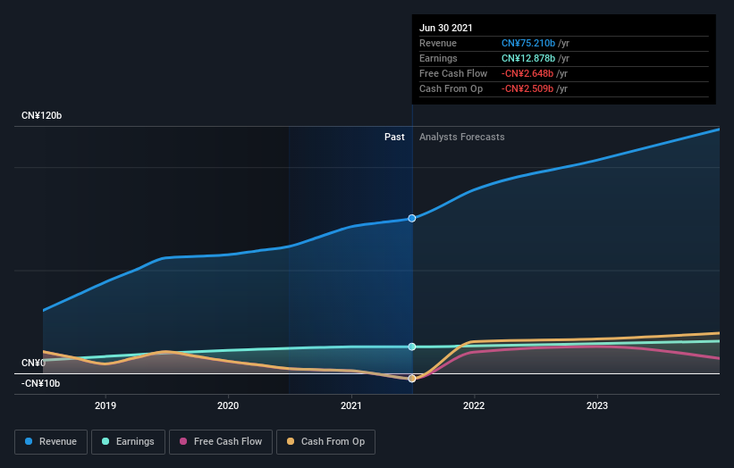Click the CN¥12.878b earnings value in tooltip

coord(528,58)
